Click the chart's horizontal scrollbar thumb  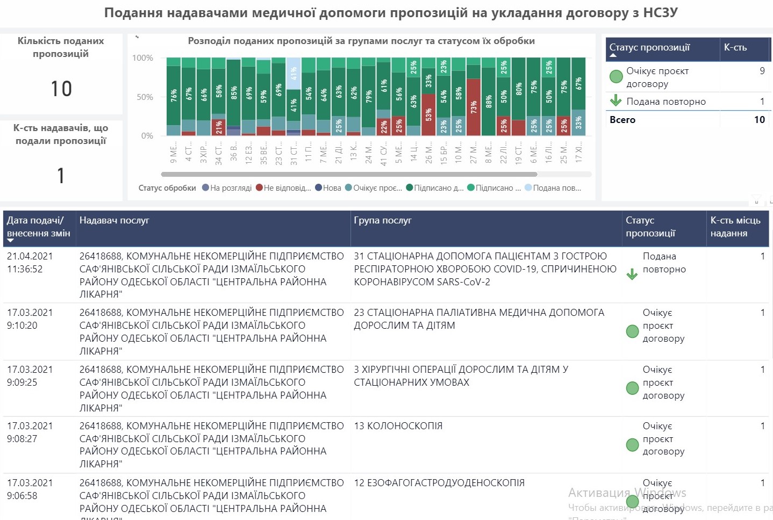pyautogui.click(x=349, y=174)
